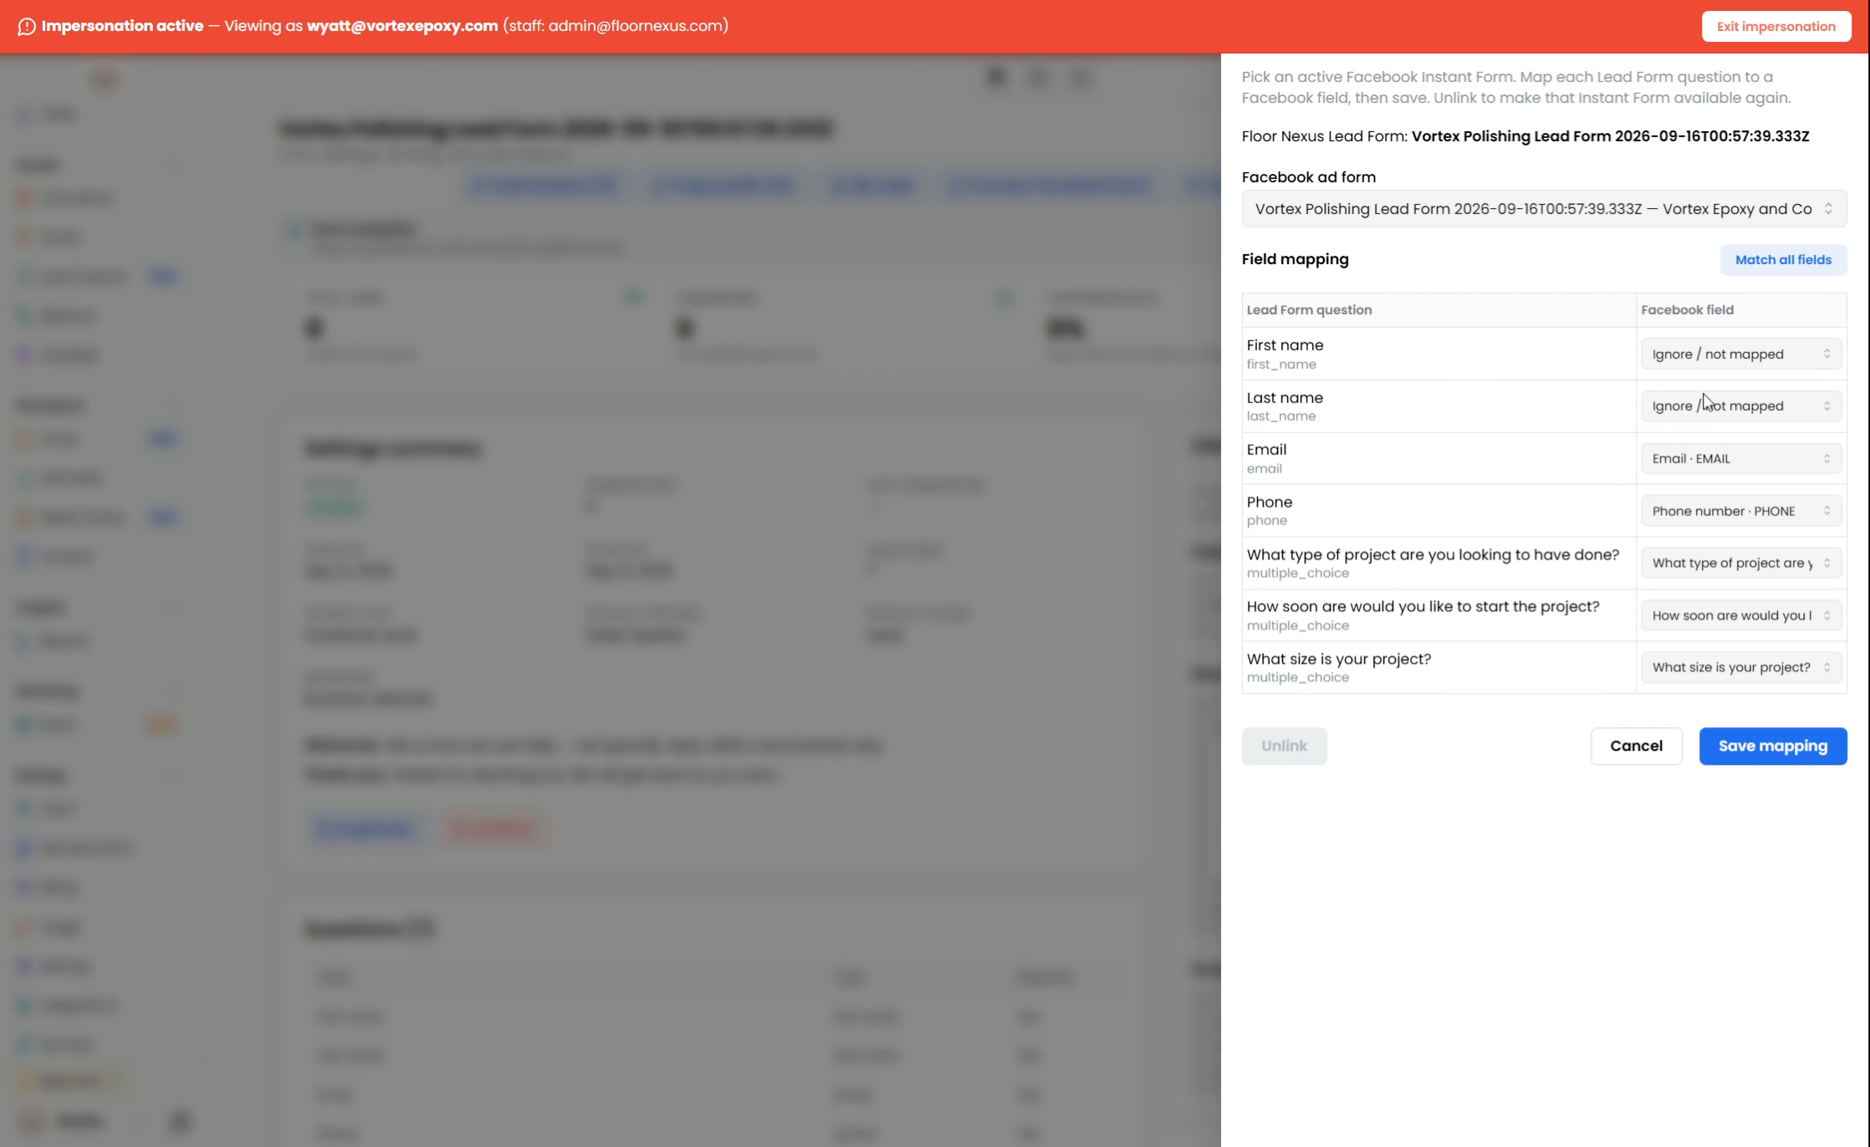Click the First name question row label
The height and width of the screenshot is (1147, 1870).
1285,345
